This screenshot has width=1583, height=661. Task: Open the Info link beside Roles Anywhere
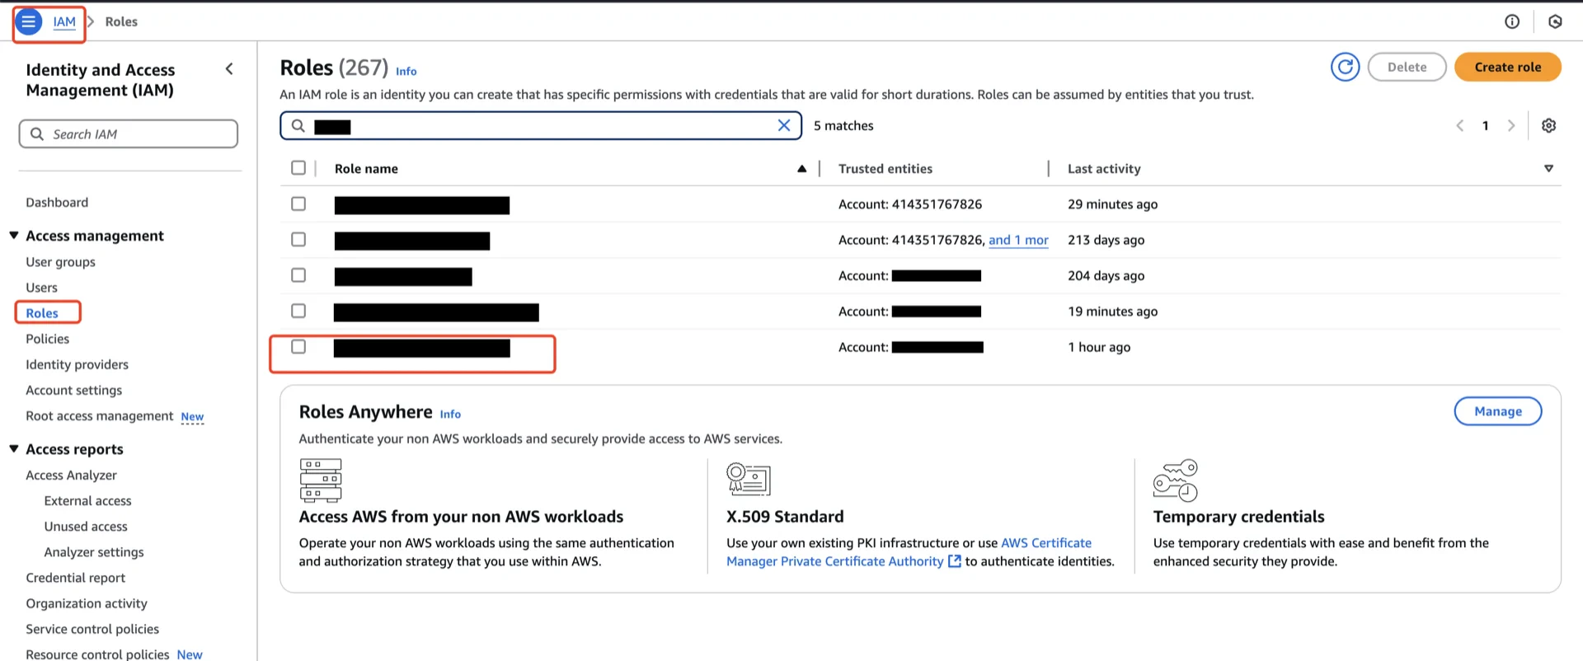coord(450,414)
